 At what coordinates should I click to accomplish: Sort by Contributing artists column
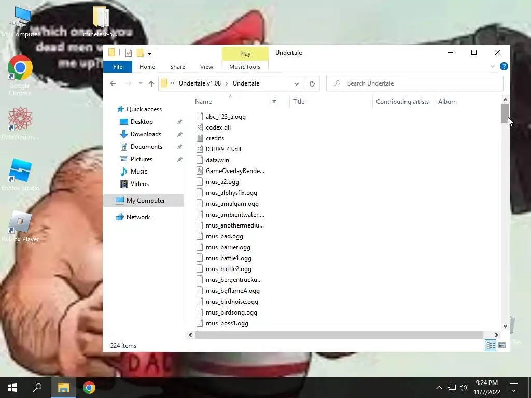402,102
